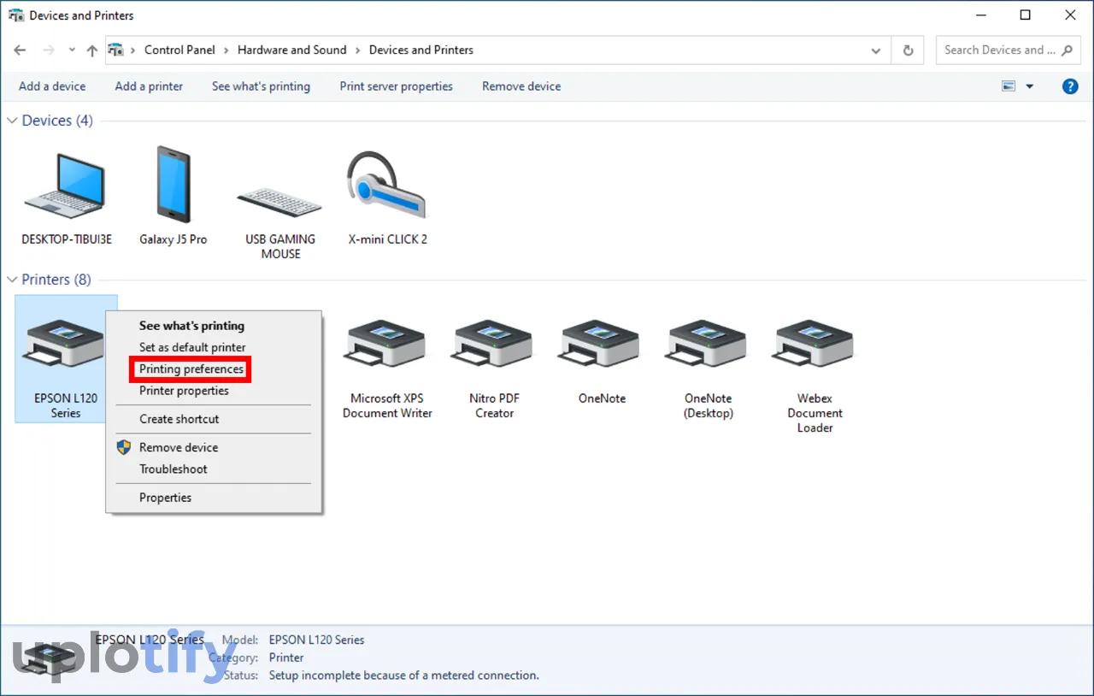Click the address bar location icon
The height and width of the screenshot is (696, 1094).
(x=116, y=50)
